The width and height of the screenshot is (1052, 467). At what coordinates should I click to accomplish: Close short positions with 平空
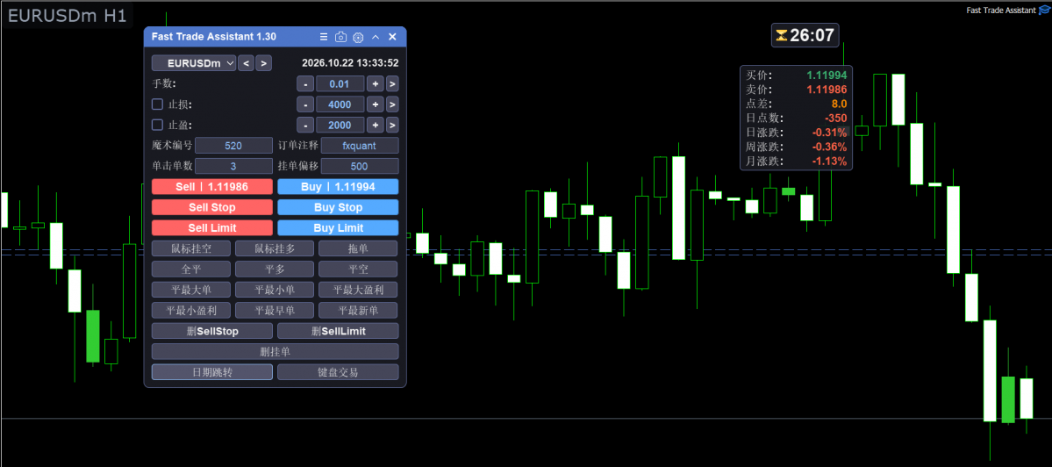click(358, 269)
